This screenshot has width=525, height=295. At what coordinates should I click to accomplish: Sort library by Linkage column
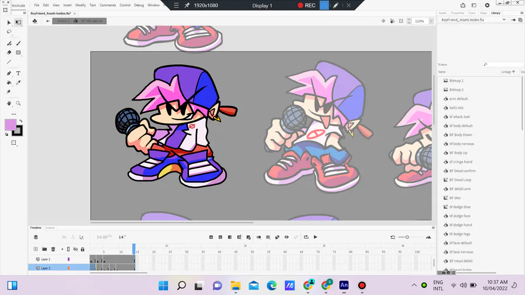508,72
